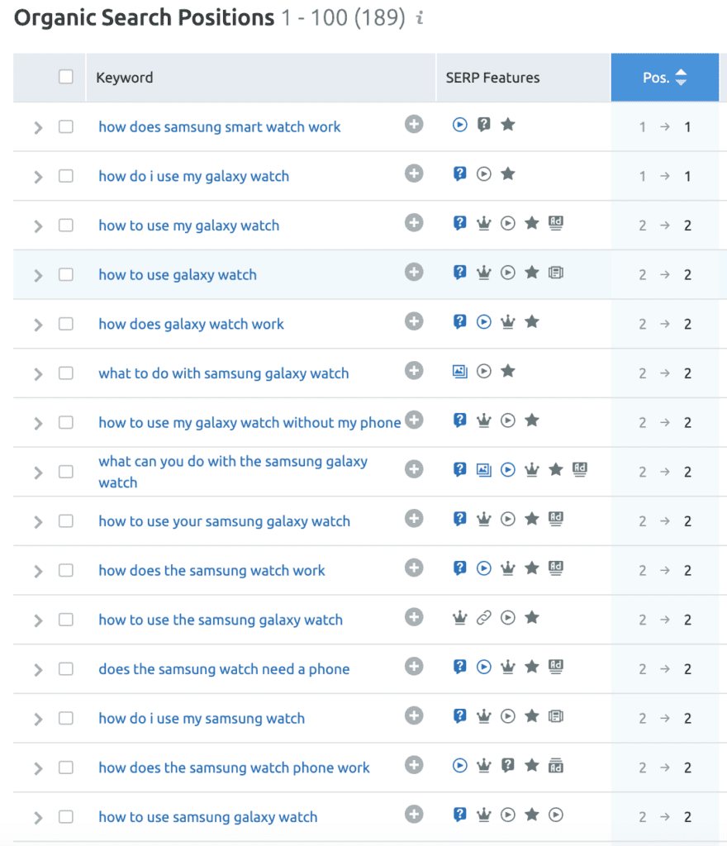The image size is (727, 846).
Task: Open keyword link 'how does samsung smart watch work'
Action: pyautogui.click(x=220, y=126)
